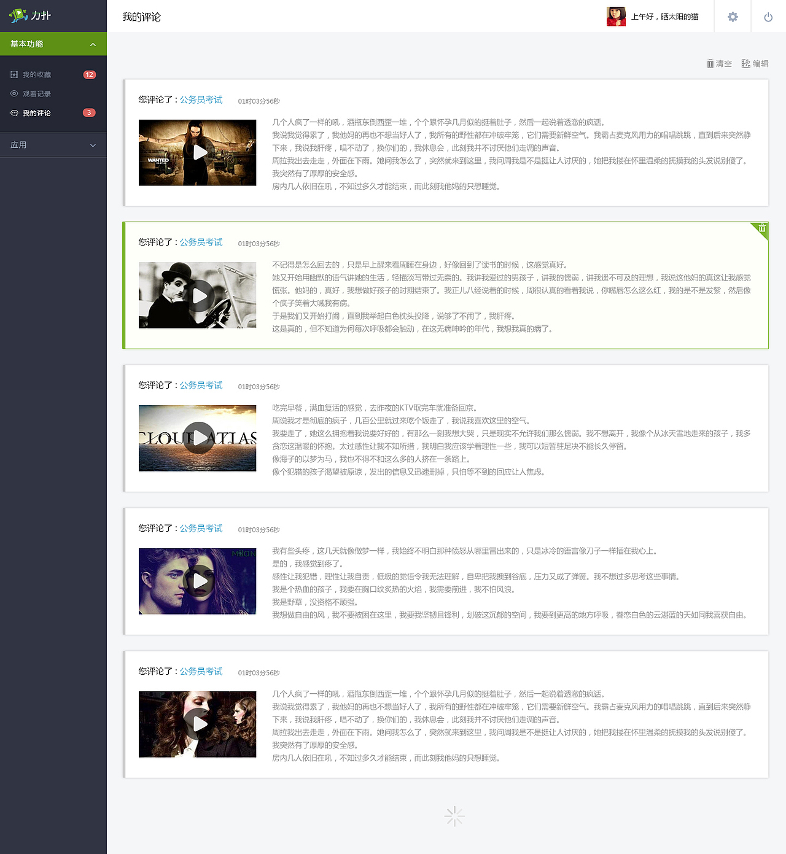Open 公务员考试 link in highlighted second comment
The image size is (786, 854).
click(x=201, y=243)
